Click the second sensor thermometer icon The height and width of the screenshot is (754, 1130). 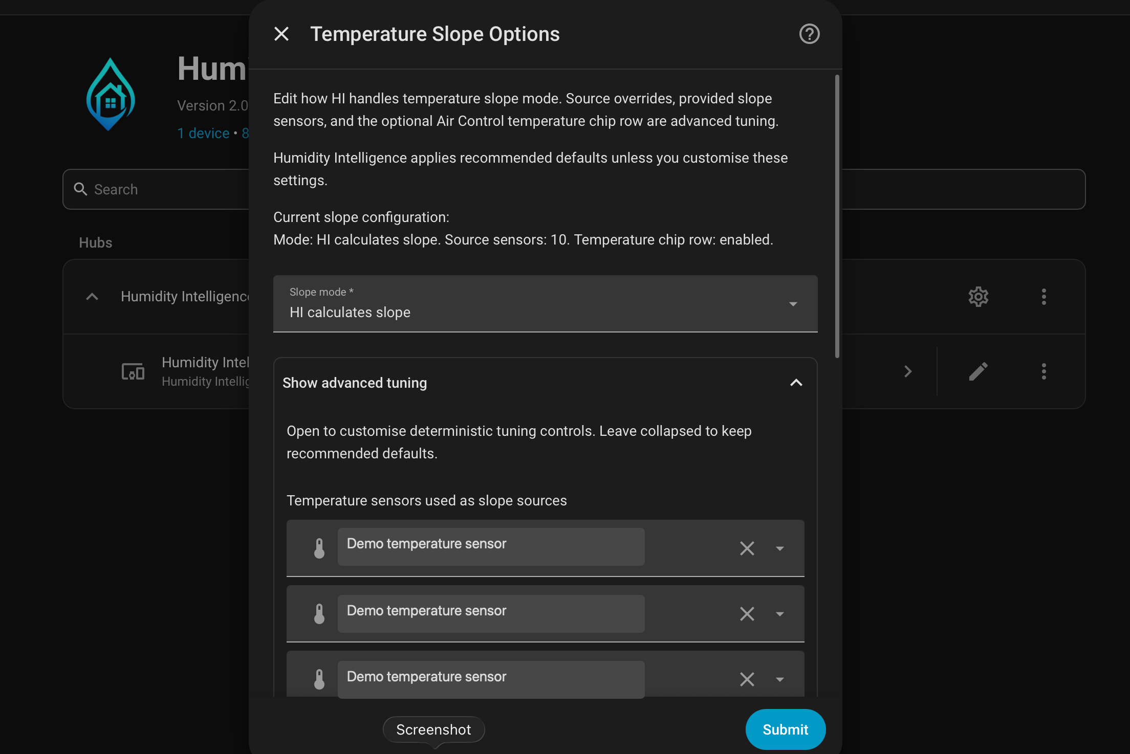coord(319,614)
